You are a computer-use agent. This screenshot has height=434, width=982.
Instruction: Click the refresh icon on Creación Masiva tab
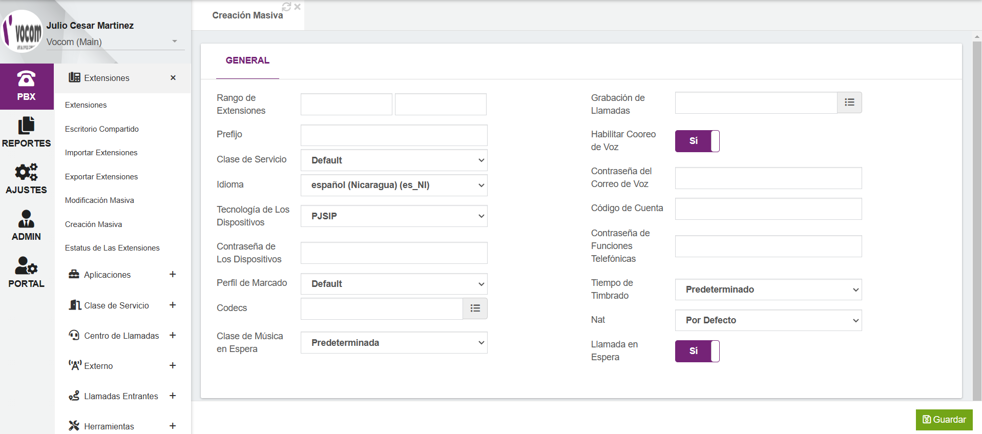[286, 7]
